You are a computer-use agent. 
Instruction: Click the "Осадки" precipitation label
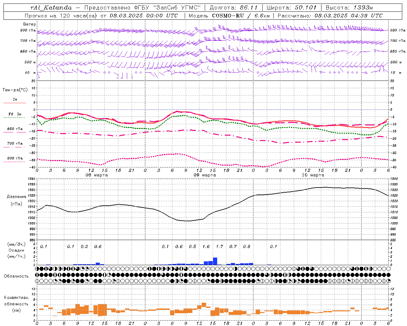coord(16,250)
